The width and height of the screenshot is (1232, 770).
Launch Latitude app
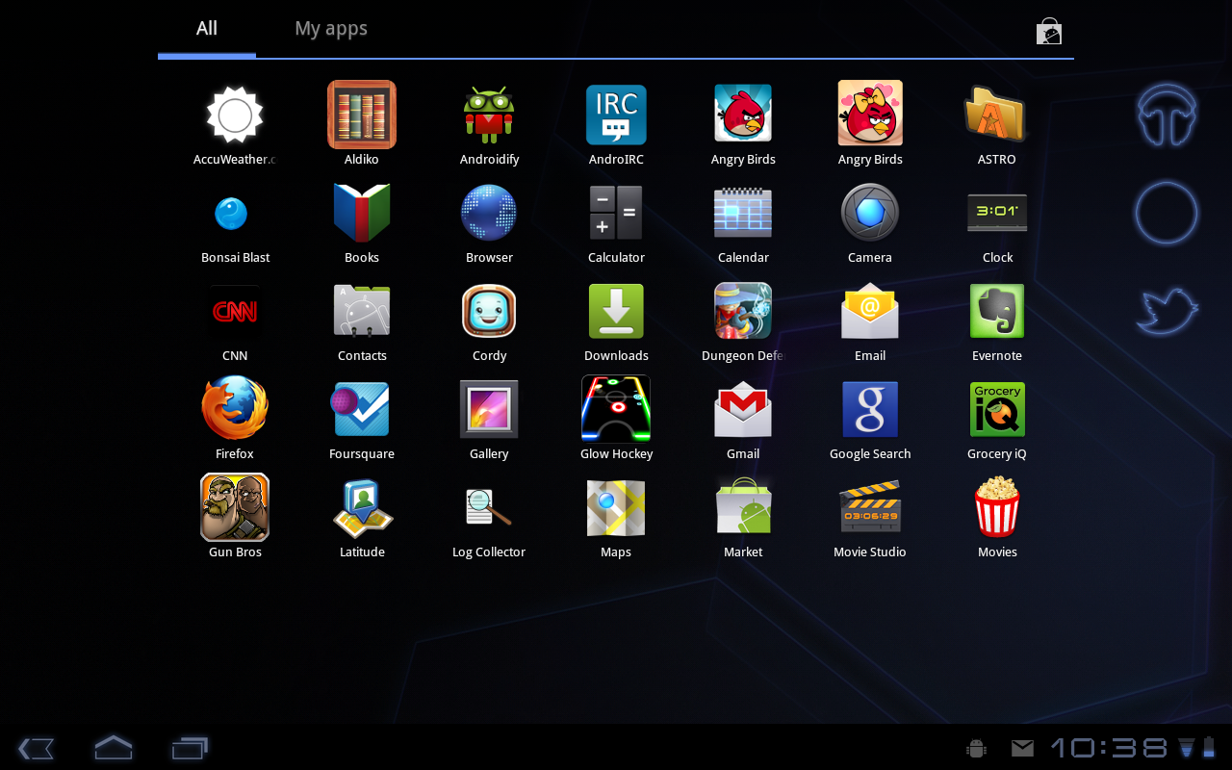[x=362, y=507]
